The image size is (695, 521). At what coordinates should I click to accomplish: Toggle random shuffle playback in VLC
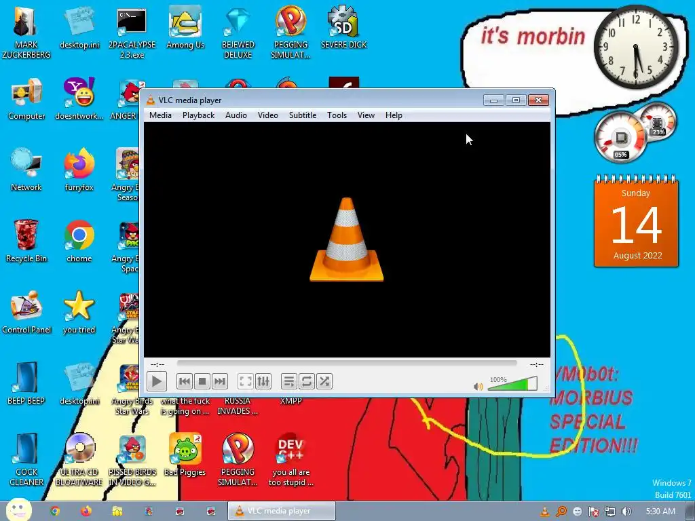click(x=324, y=381)
